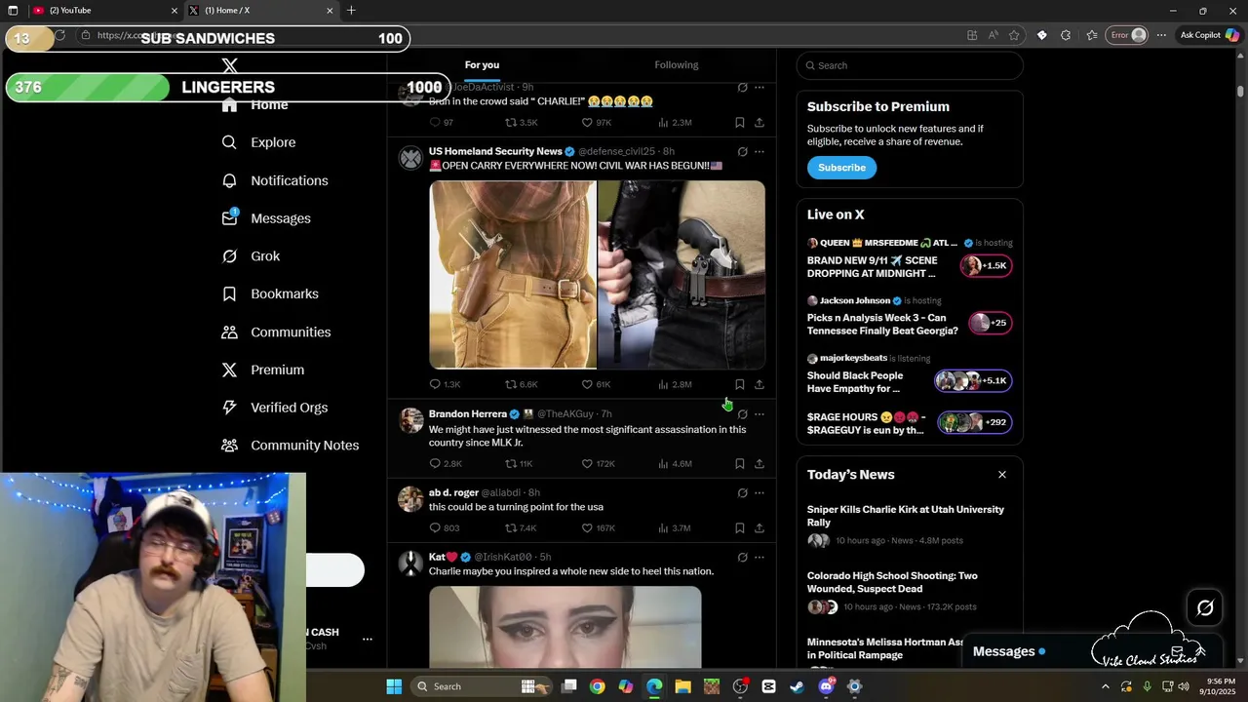Share the JoeDaActivist post

pyautogui.click(x=759, y=123)
